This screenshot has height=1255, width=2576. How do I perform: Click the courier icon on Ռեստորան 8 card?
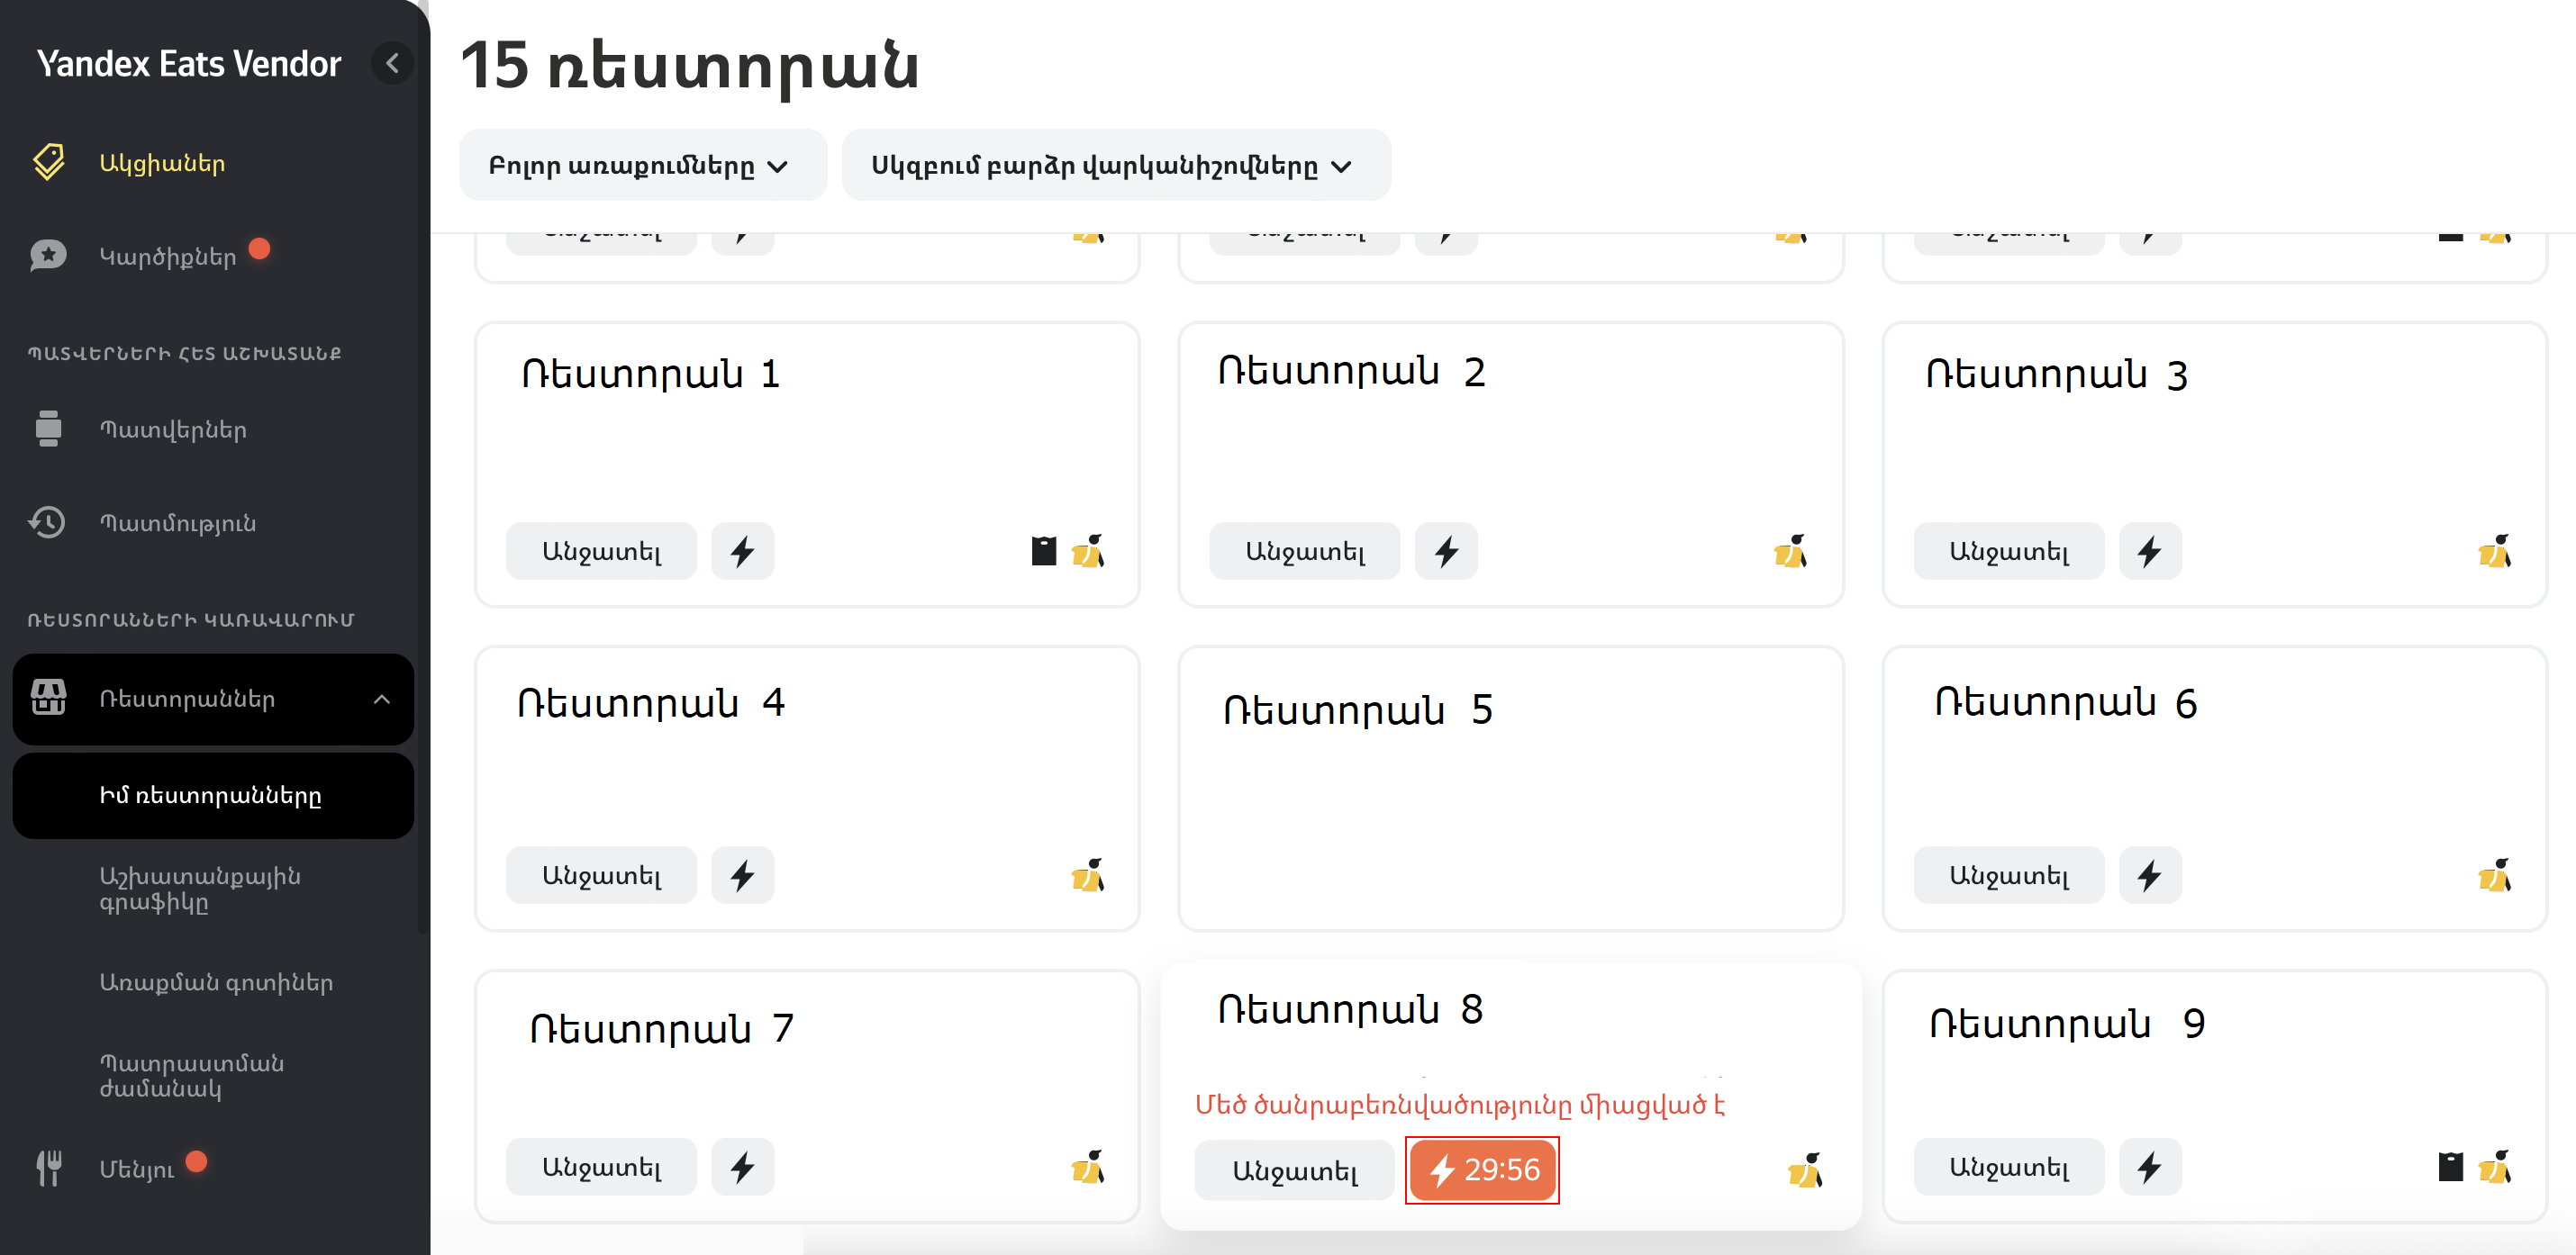pyautogui.click(x=1805, y=1170)
